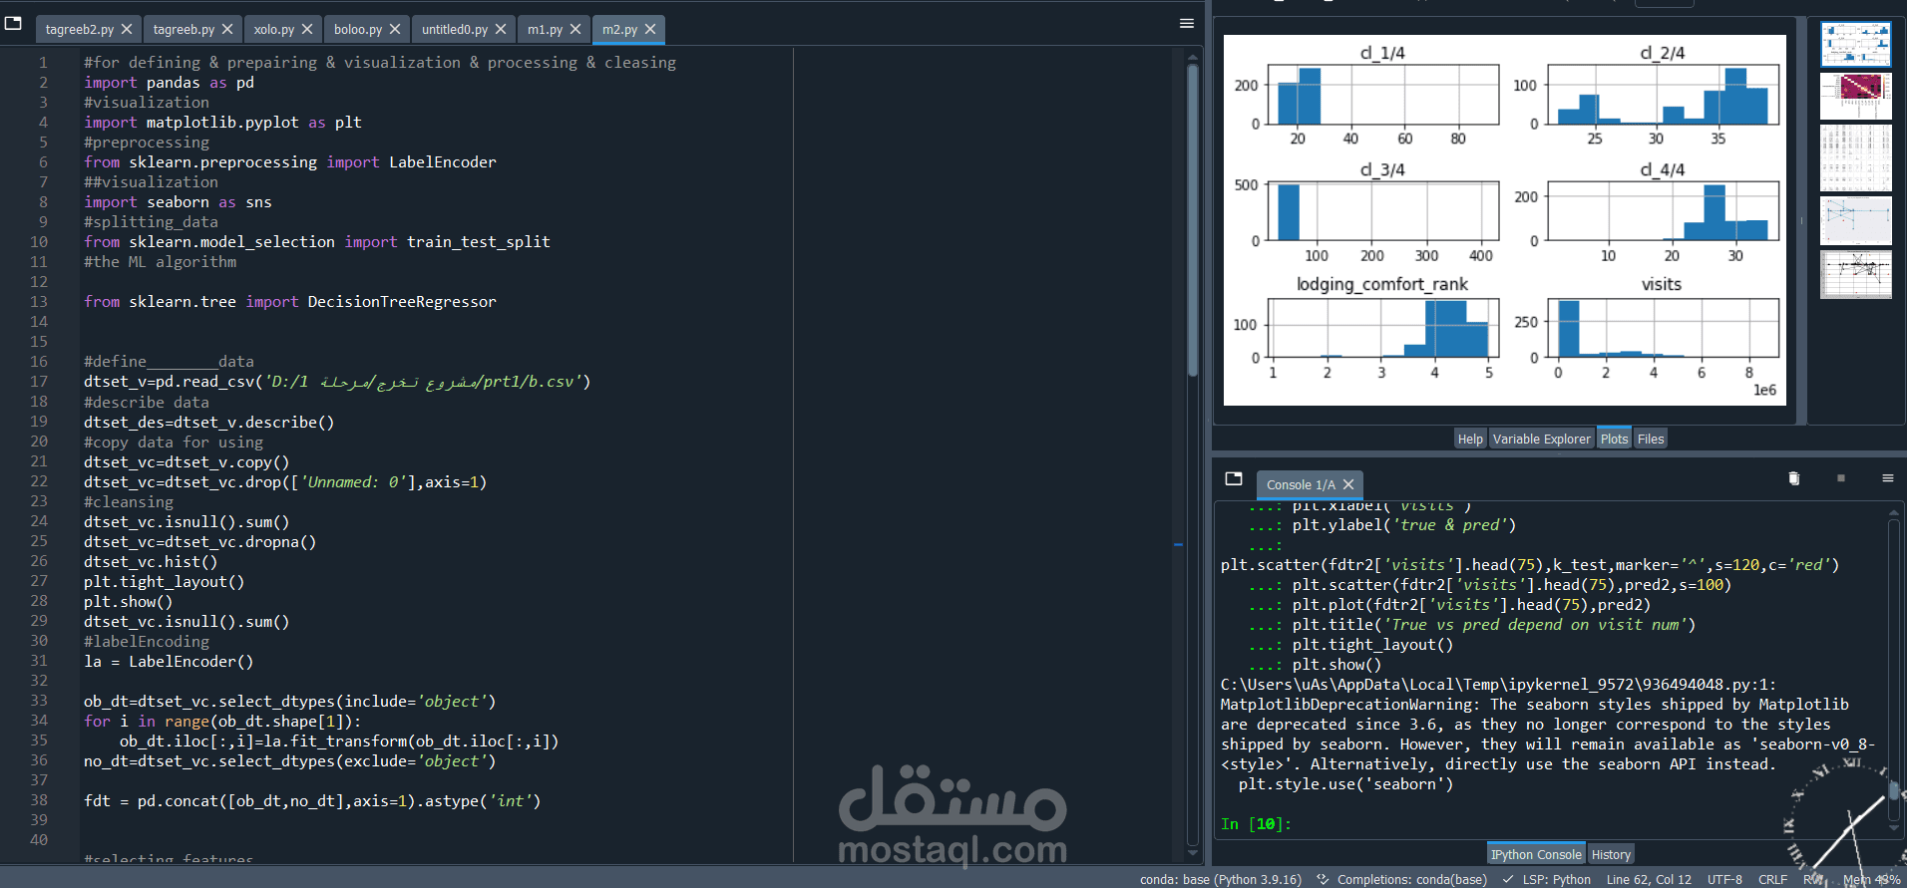1907x888 pixels.
Task: Click the pd.read_csv code on line 17
Action: pos(337,382)
